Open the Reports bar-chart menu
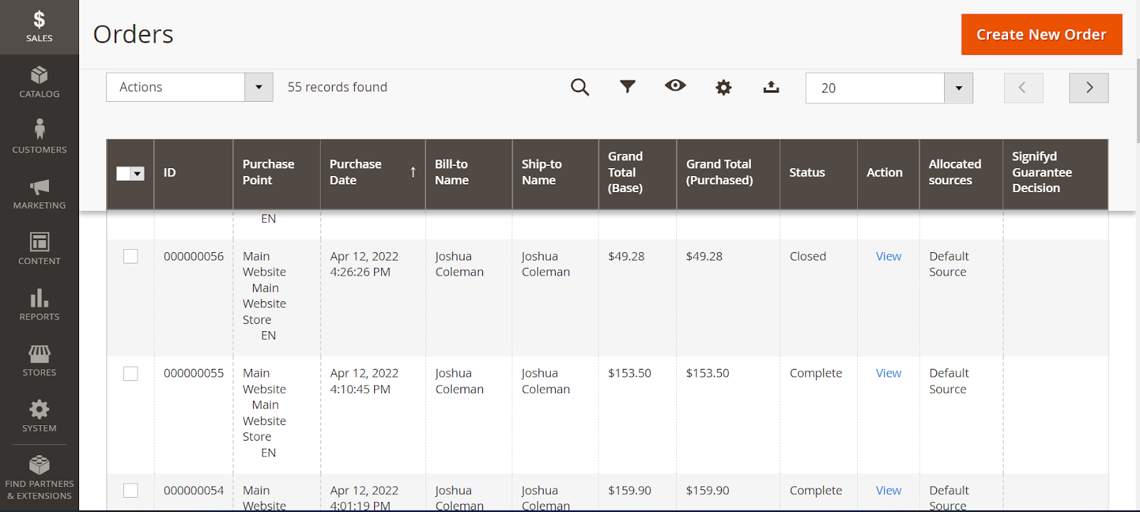This screenshot has width=1140, height=512. click(x=39, y=305)
